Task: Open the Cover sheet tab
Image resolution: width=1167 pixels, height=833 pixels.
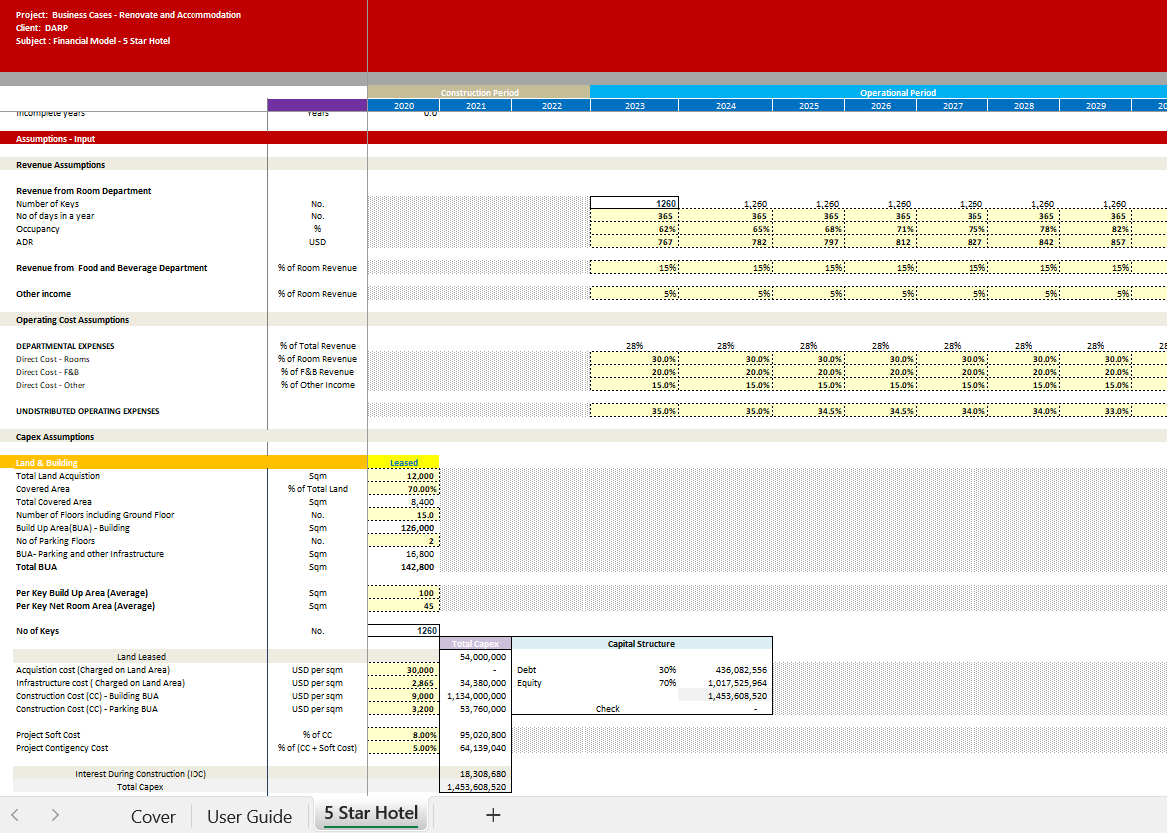Action: point(153,816)
